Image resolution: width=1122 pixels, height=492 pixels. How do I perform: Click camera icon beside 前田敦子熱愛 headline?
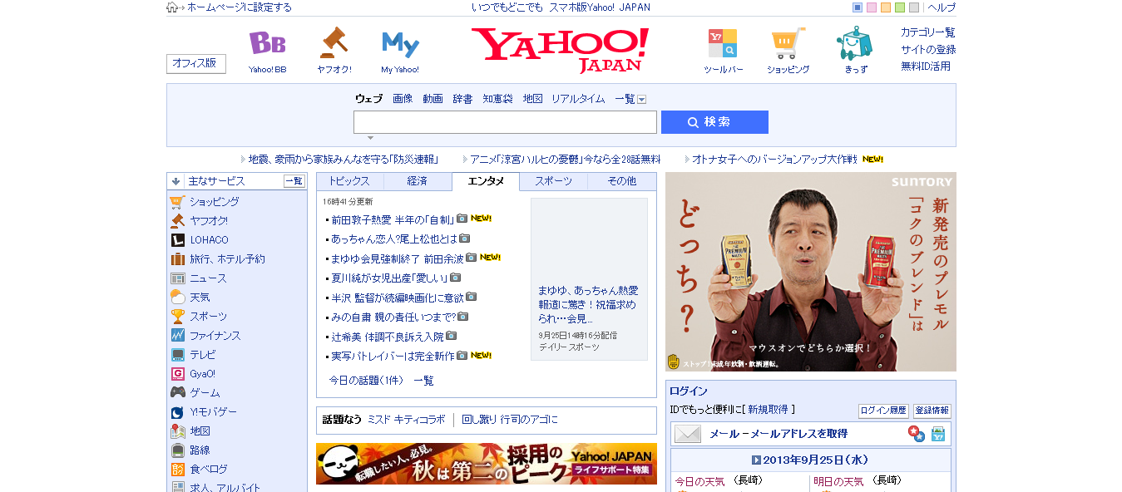point(462,219)
